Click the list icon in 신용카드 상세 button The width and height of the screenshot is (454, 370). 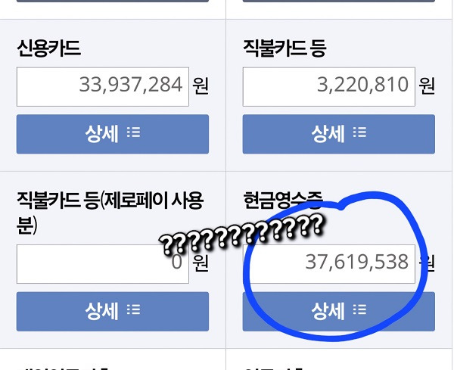pos(133,132)
